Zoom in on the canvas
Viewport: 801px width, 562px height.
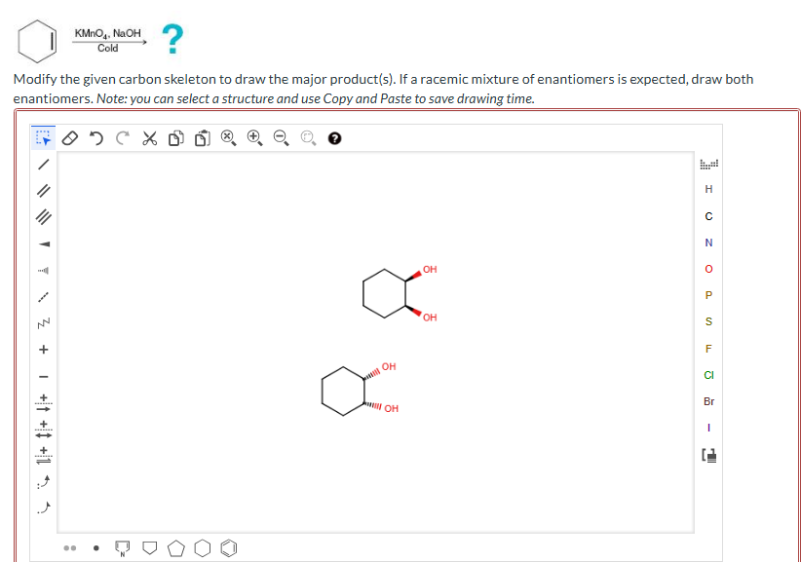point(255,137)
